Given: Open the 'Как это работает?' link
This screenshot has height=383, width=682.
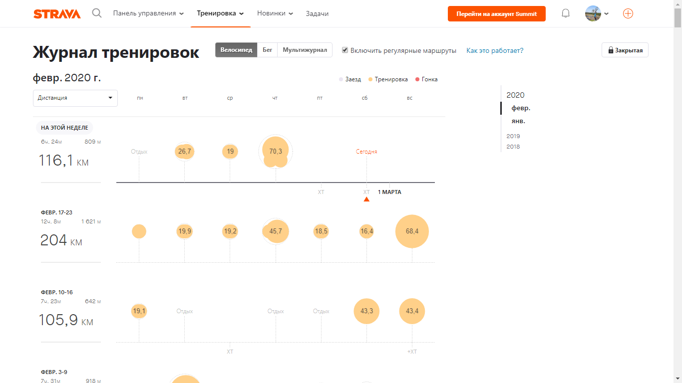Looking at the screenshot, I should point(495,50).
